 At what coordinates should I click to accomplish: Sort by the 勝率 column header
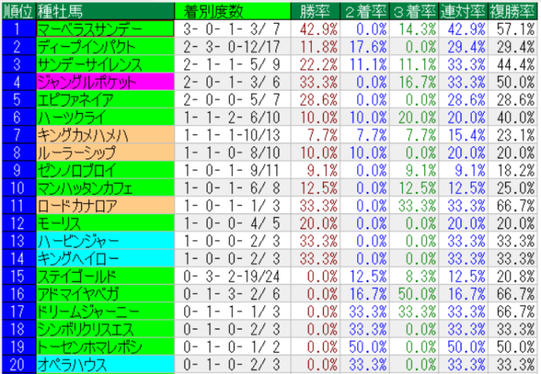pyautogui.click(x=317, y=11)
